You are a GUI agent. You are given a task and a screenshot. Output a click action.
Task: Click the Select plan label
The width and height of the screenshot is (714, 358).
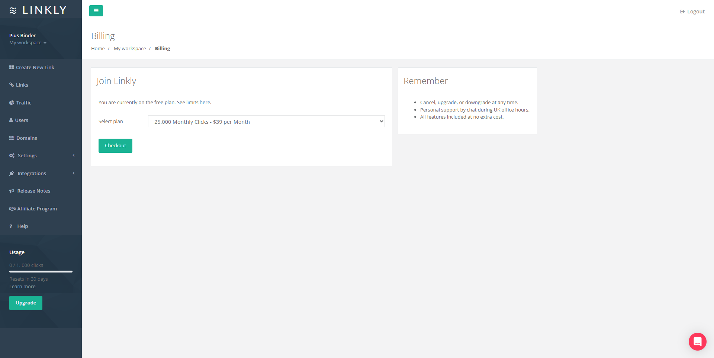pos(111,122)
